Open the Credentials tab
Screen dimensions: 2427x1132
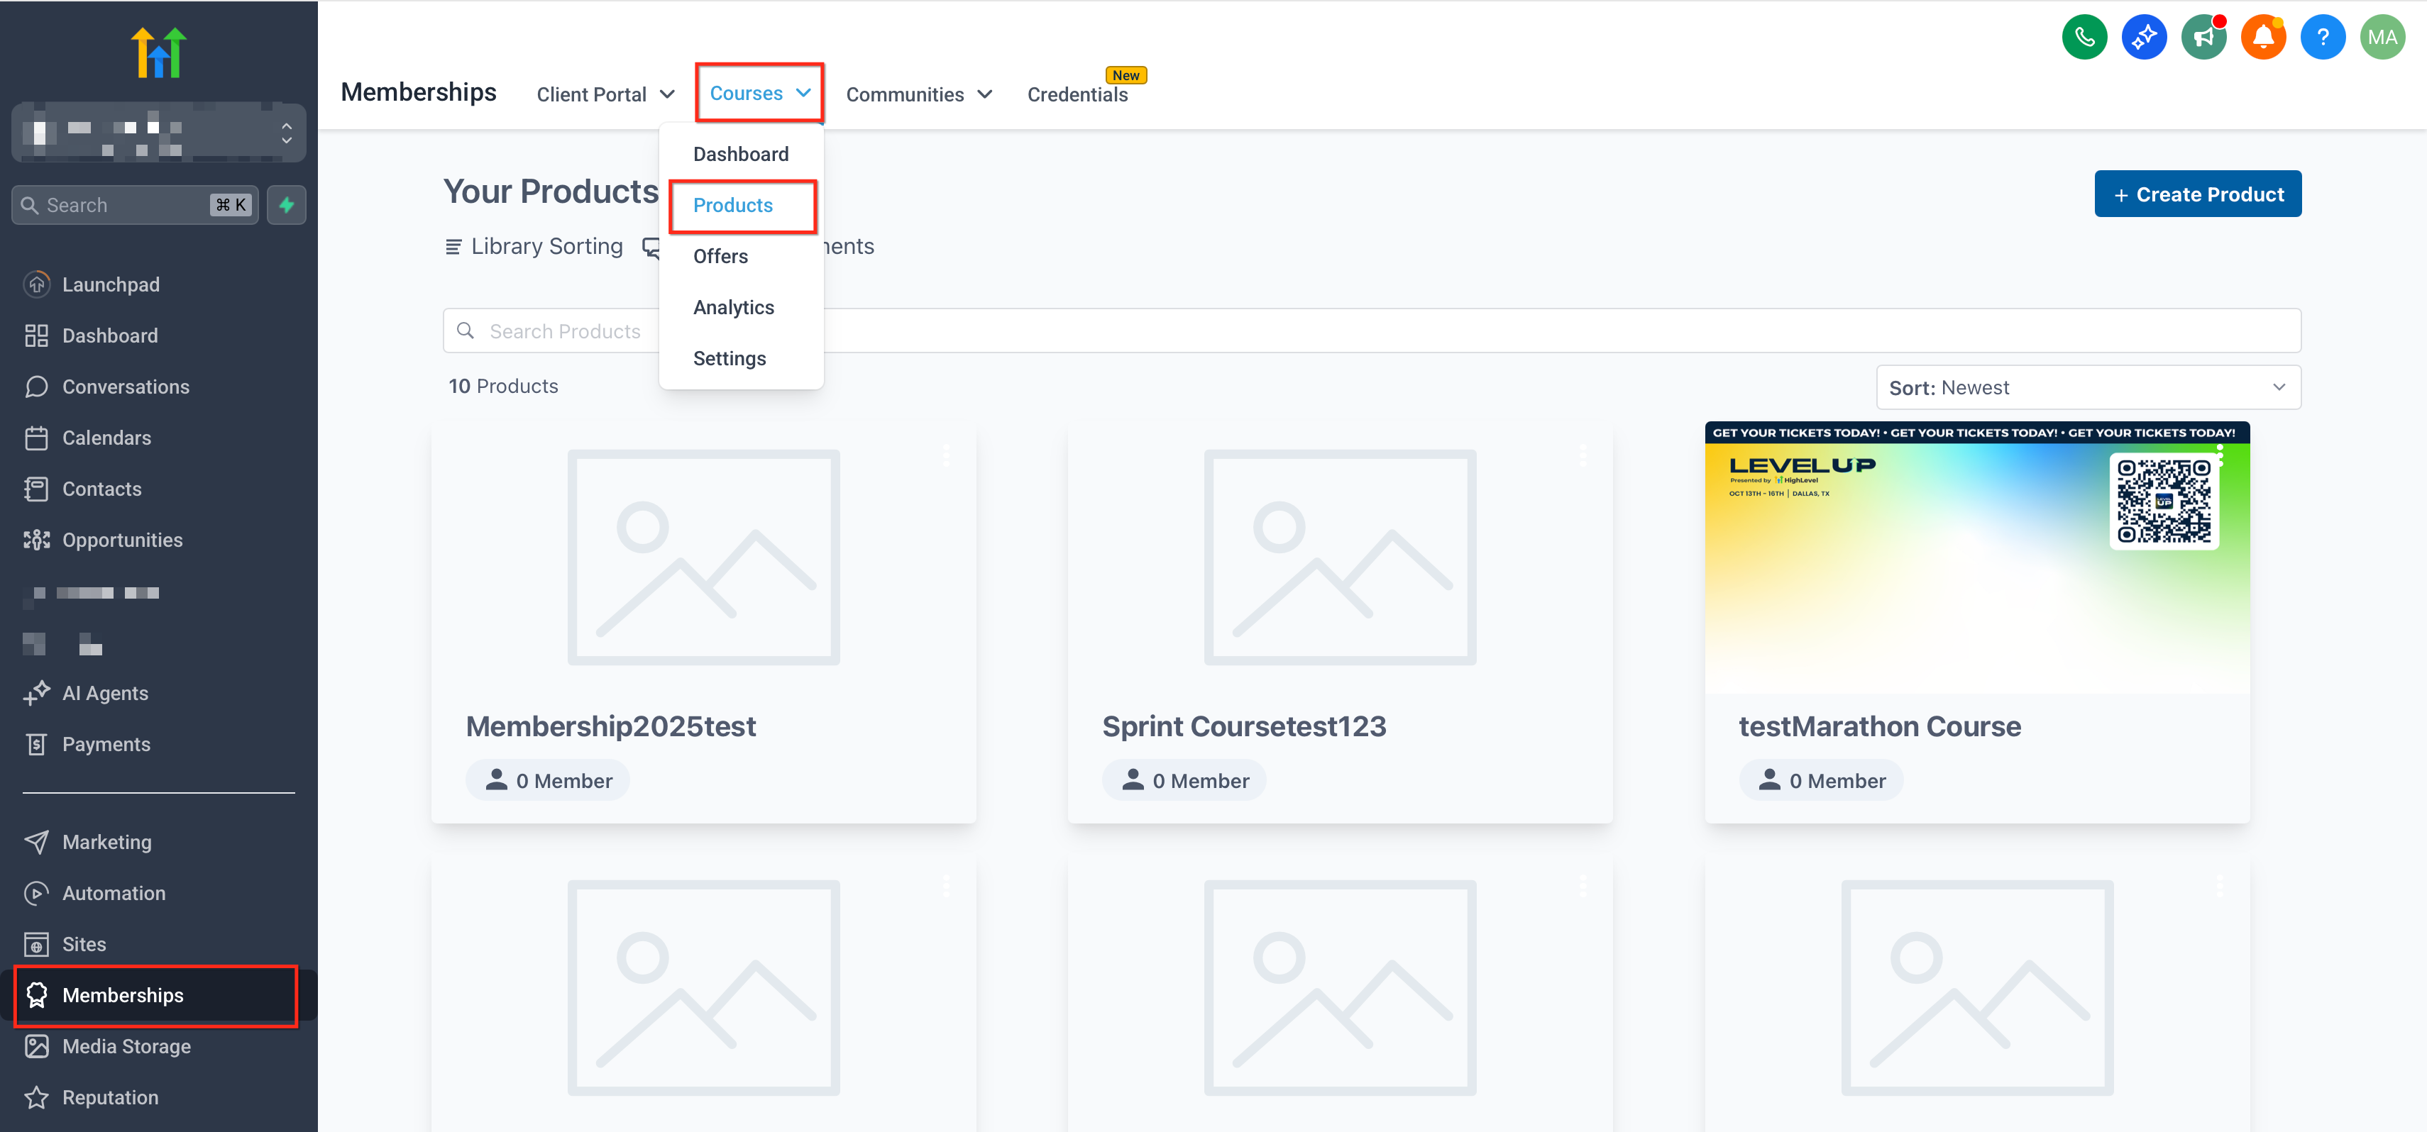click(1076, 94)
